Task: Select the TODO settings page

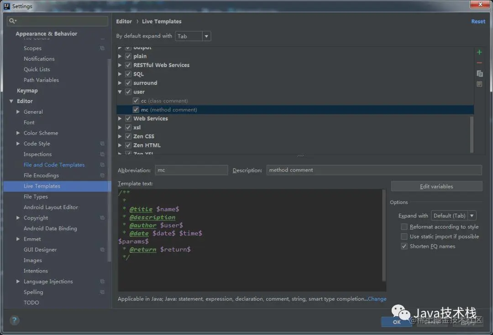Action: tap(31, 302)
